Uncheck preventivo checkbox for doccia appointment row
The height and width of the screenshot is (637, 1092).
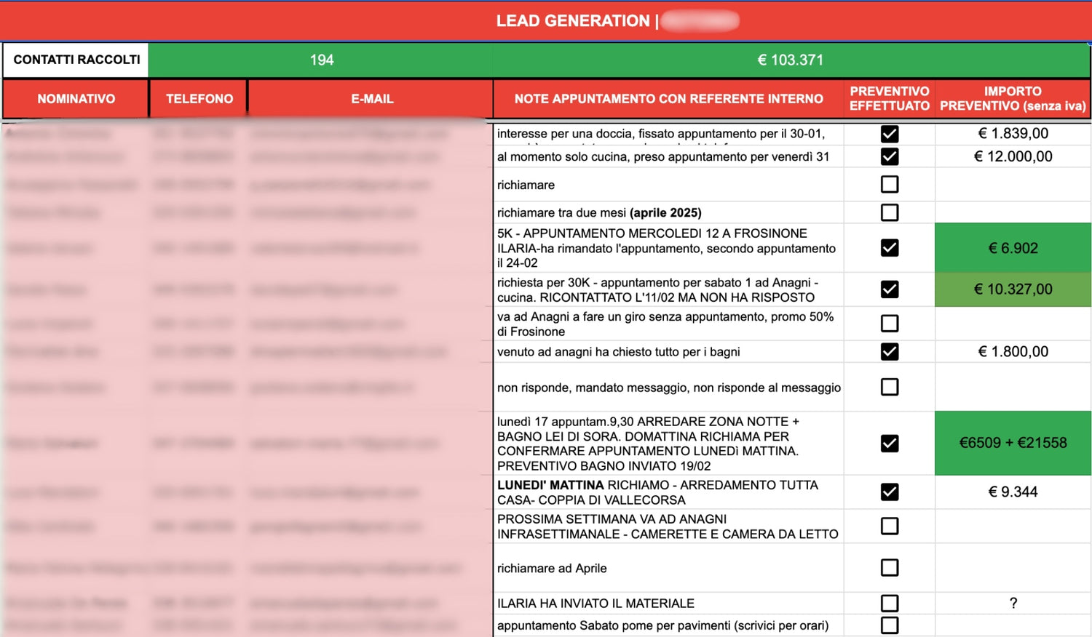pyautogui.click(x=889, y=134)
